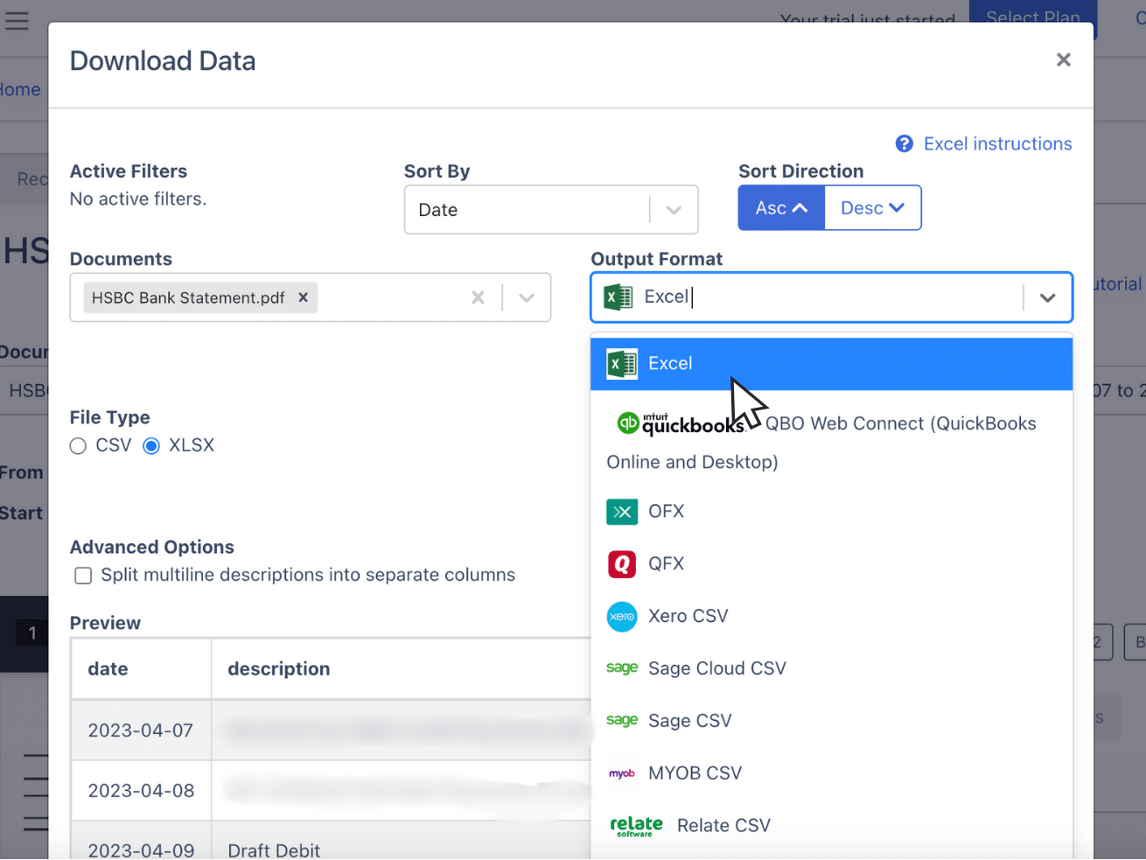Image resolution: width=1146 pixels, height=860 pixels.
Task: Choose Sage CSV output format
Action: click(x=832, y=721)
